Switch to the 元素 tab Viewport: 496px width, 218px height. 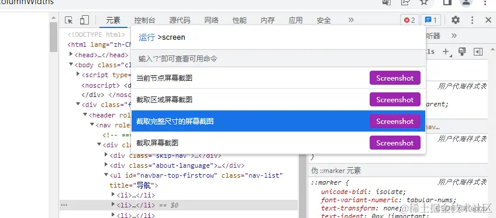[113, 20]
